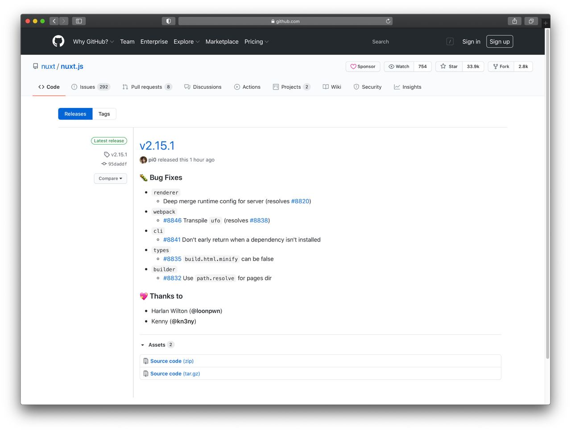Open pull request #8832 link
This screenshot has width=571, height=432.
point(172,278)
